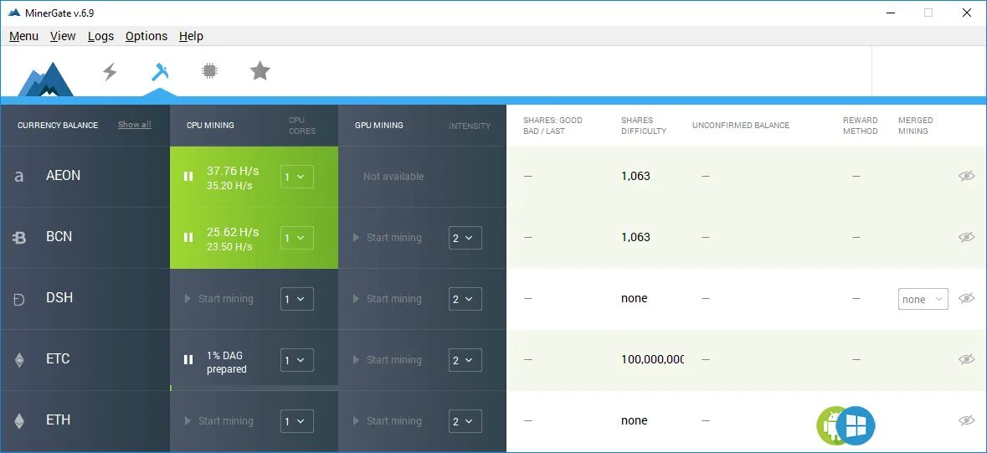Image resolution: width=987 pixels, height=453 pixels.
Task: Start DSH CPU mining
Action: (x=219, y=299)
